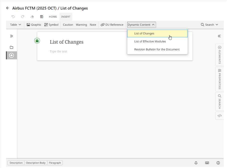The height and width of the screenshot is (168, 227).
Task: Click the Description Body breadcrumb
Action: (x=36, y=163)
